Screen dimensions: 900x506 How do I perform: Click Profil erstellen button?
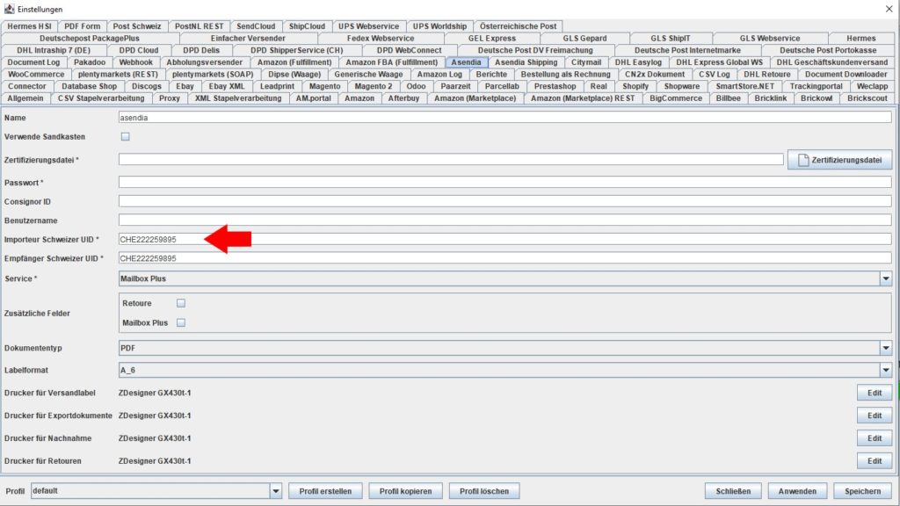point(325,491)
